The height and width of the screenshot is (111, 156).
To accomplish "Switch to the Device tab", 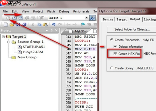I will (108, 19).
